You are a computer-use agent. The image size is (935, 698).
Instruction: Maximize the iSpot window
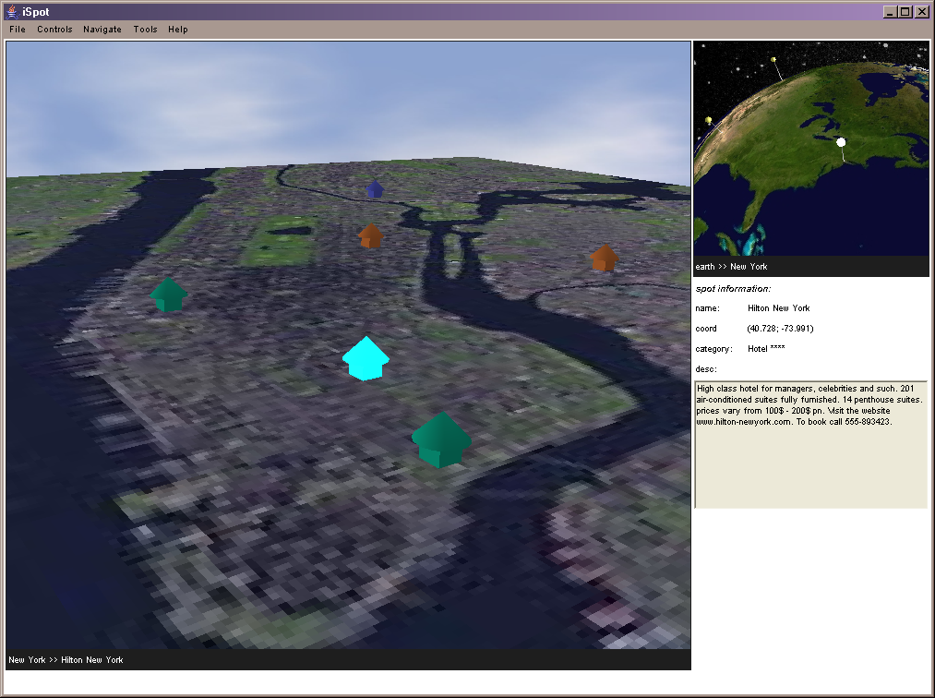coord(905,12)
